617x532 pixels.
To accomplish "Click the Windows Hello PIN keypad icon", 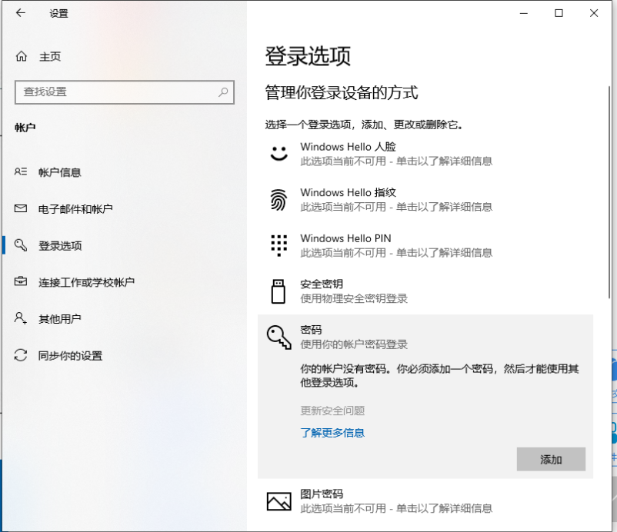I will pos(278,245).
